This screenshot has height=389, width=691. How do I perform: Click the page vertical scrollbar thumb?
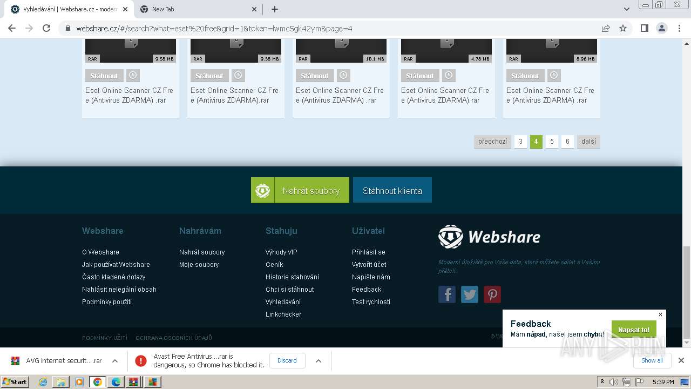pos(687,292)
